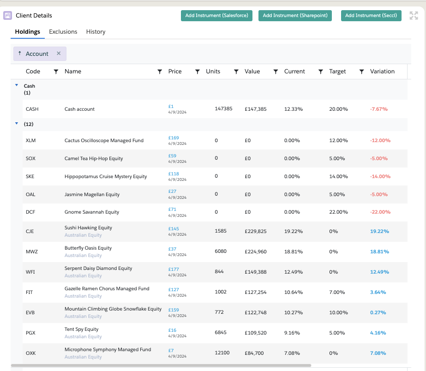
Task: Collapse the Cash group
Action: coord(17,85)
